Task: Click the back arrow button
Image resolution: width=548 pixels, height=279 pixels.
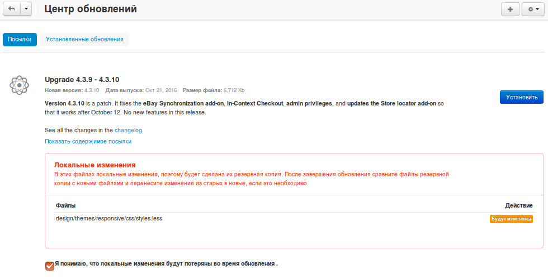Action: (x=12, y=9)
